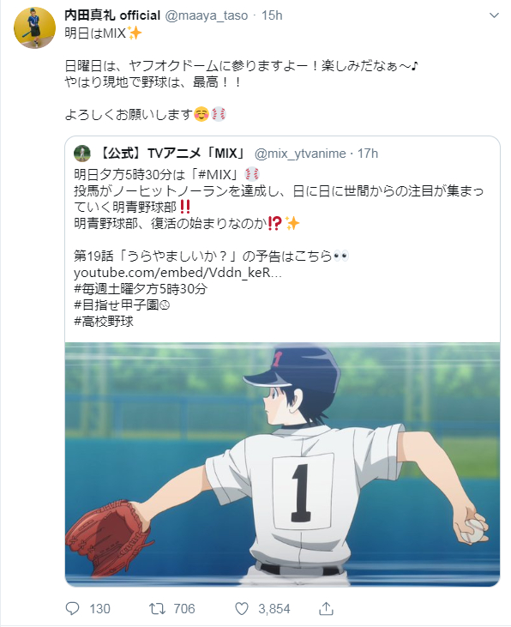
Task: Open the baseball pitcher anime image
Action: coord(282,464)
